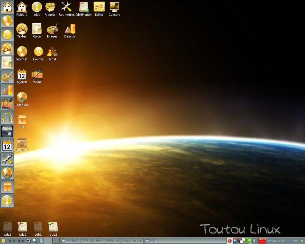Select the sdb2 drive icon
Viewport: 305px width, 244px height.
[x=53, y=229]
